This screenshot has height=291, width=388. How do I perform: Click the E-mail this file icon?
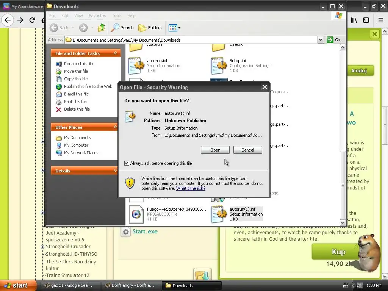pos(59,94)
